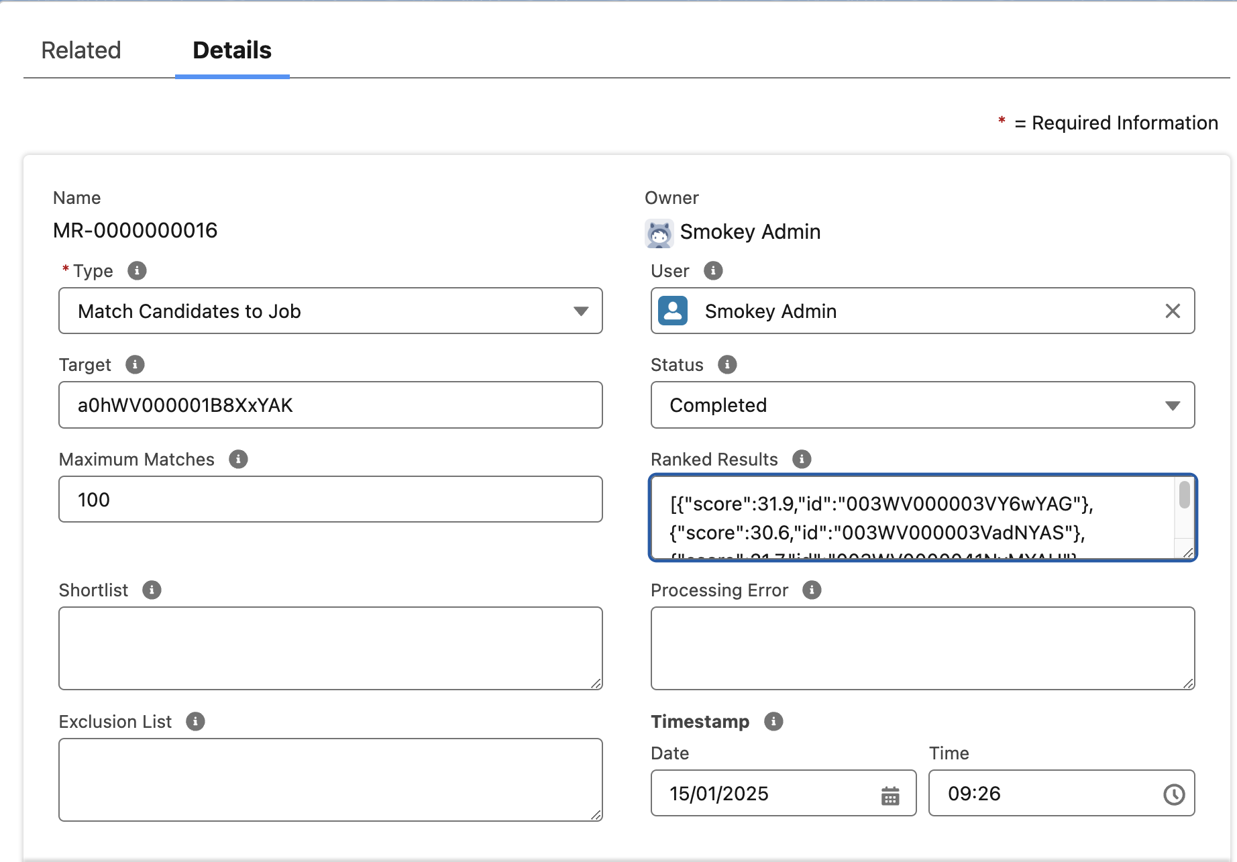Show help info for Timestamp
1237x862 pixels.
tap(773, 722)
